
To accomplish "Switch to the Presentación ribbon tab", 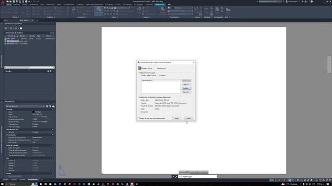I will 160,5.
